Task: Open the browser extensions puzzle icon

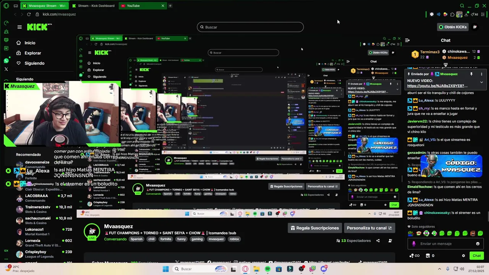Action: pos(452,14)
